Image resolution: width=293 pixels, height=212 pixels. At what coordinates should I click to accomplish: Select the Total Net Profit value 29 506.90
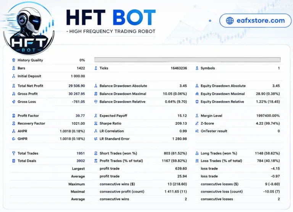tap(77, 86)
